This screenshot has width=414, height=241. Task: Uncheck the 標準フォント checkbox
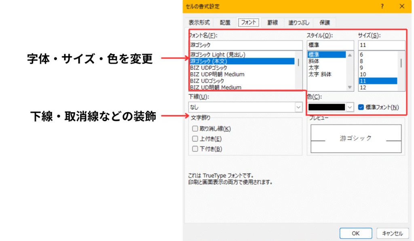pos(361,107)
